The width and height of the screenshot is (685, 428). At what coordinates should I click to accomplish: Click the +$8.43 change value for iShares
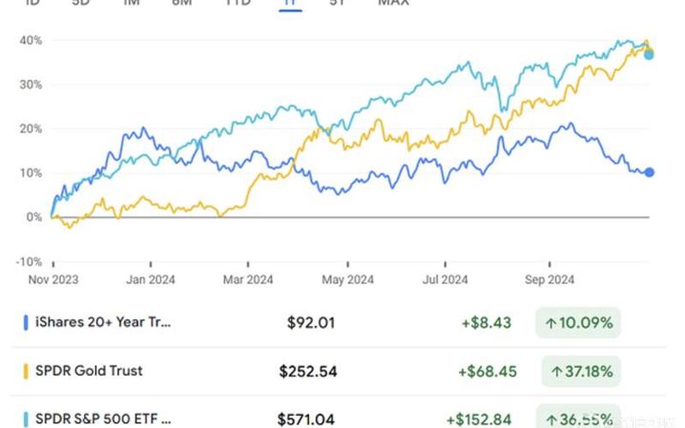tap(486, 323)
